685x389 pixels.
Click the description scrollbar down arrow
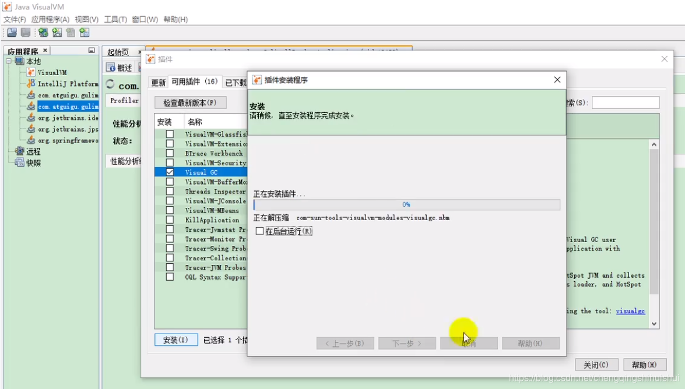(x=654, y=324)
